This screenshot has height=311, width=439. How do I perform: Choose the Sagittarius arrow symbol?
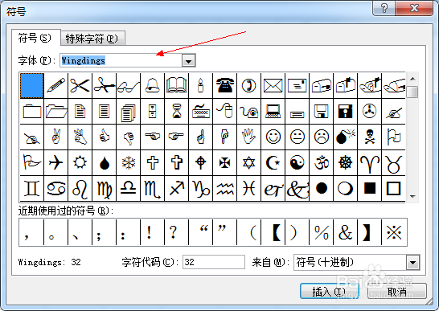point(176,188)
